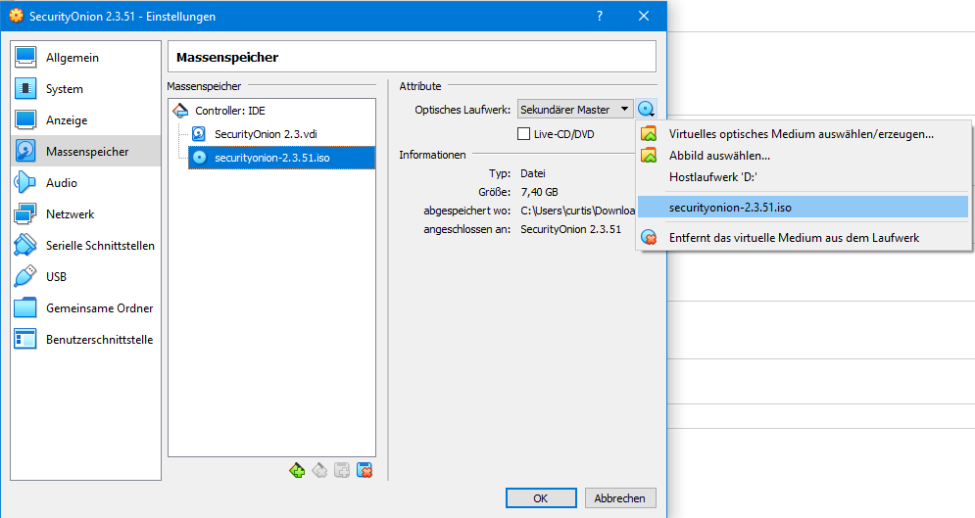Click the icon beside Abbild auswählen
Viewport: 975px width, 518px height.
(649, 156)
